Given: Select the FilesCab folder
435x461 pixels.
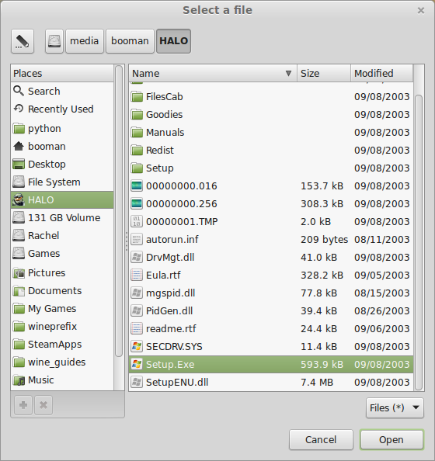Looking at the screenshot, I should (271, 97).
